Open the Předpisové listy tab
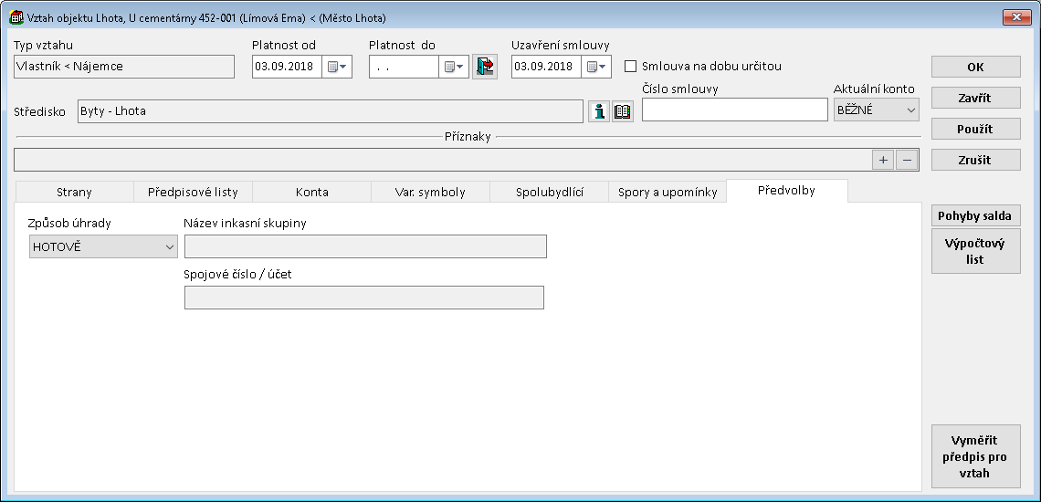The image size is (1041, 502). 193,192
